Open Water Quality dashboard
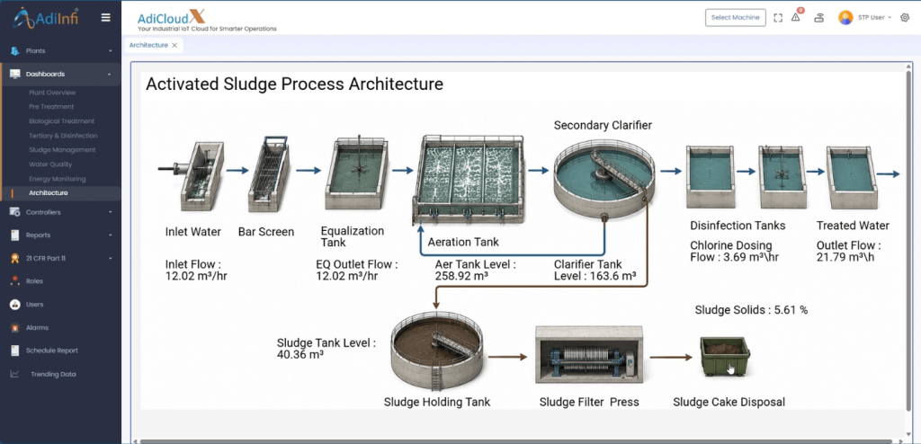921x444 pixels. point(50,164)
